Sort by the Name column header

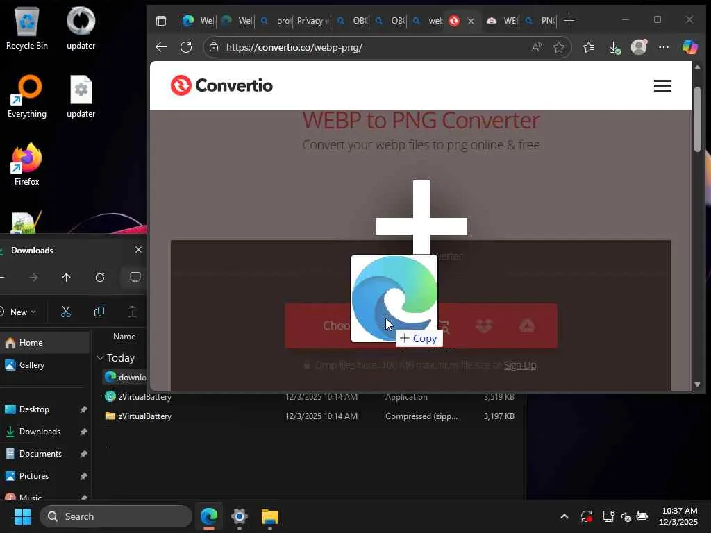pyautogui.click(x=124, y=337)
